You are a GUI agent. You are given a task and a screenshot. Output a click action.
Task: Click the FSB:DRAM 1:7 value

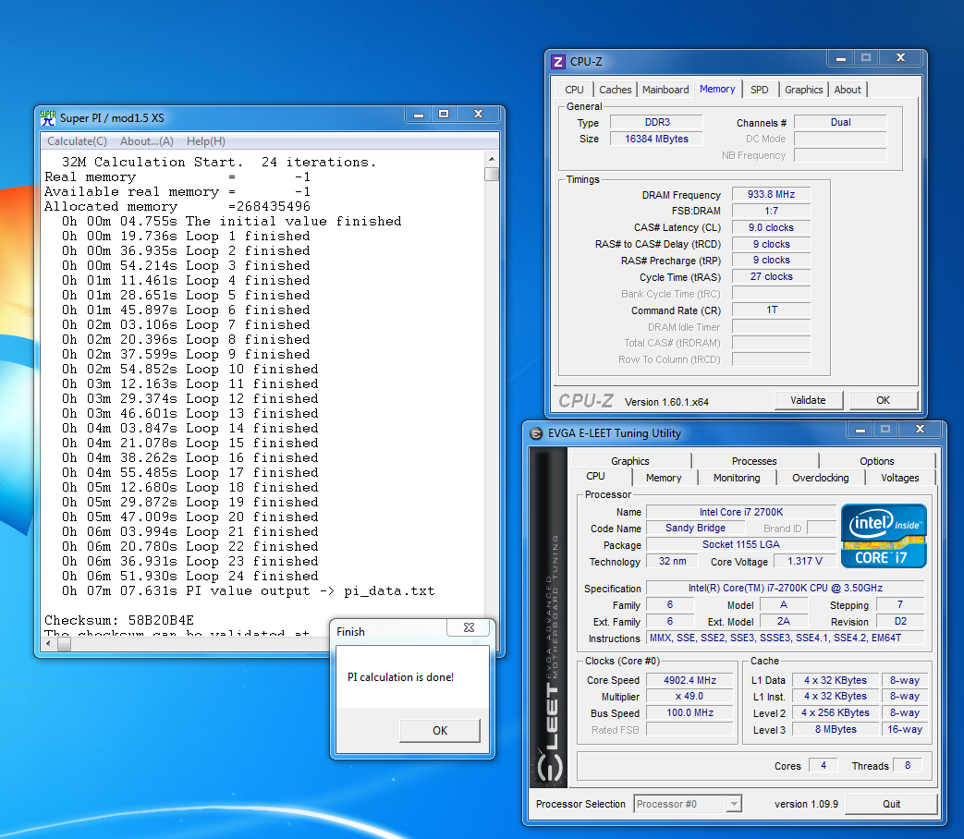(771, 211)
